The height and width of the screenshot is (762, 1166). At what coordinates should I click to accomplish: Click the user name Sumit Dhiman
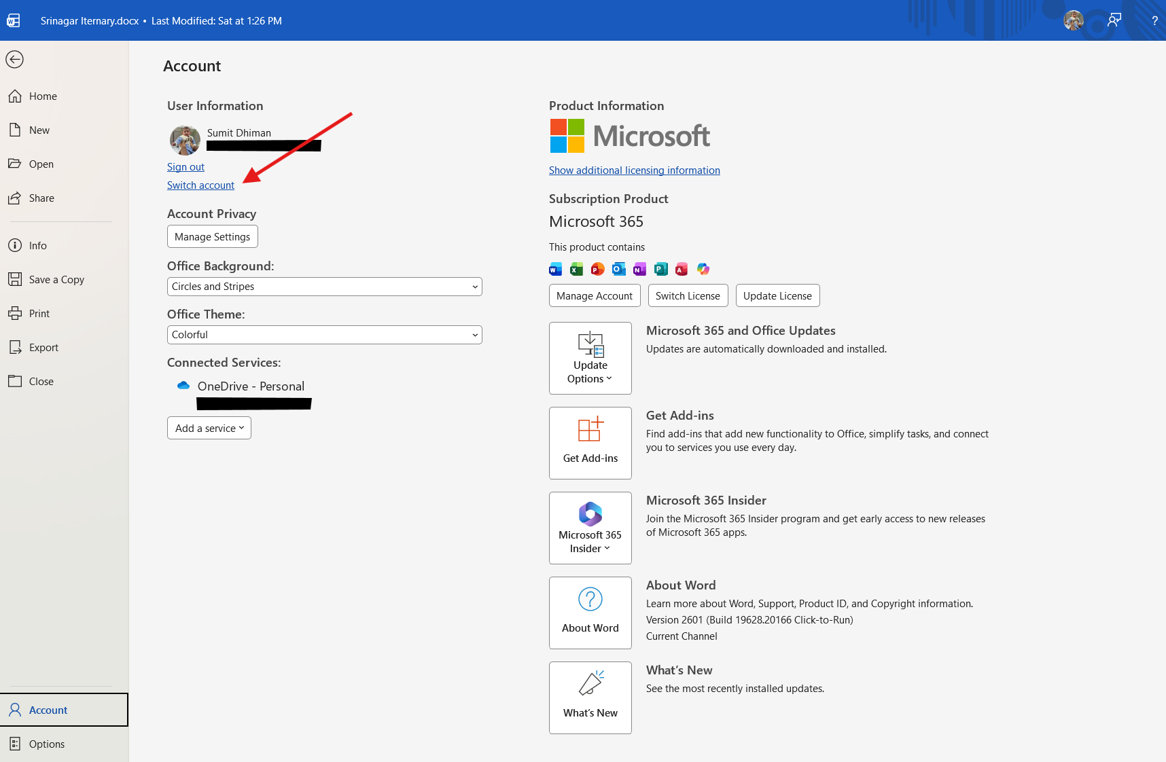pos(239,133)
